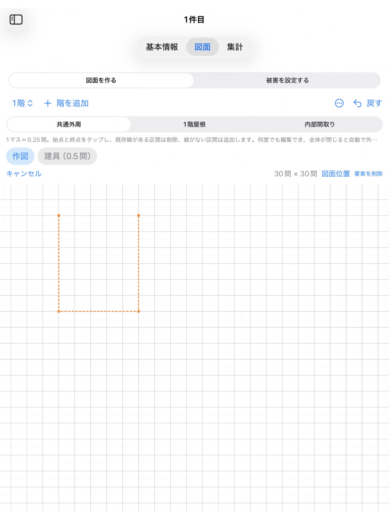
Task: Tap the top-left orange vertex point
Action: (x=59, y=215)
